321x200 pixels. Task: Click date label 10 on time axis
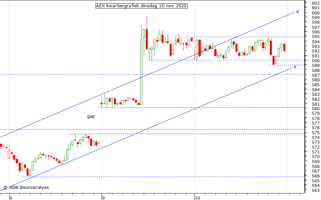coord(197,198)
